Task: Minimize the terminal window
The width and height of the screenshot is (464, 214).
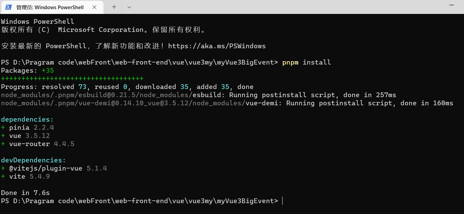Action: [452, 5]
